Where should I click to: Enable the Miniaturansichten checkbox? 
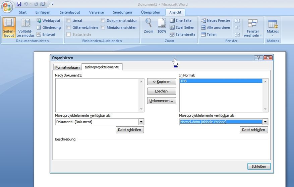pyautogui.click(x=103, y=27)
